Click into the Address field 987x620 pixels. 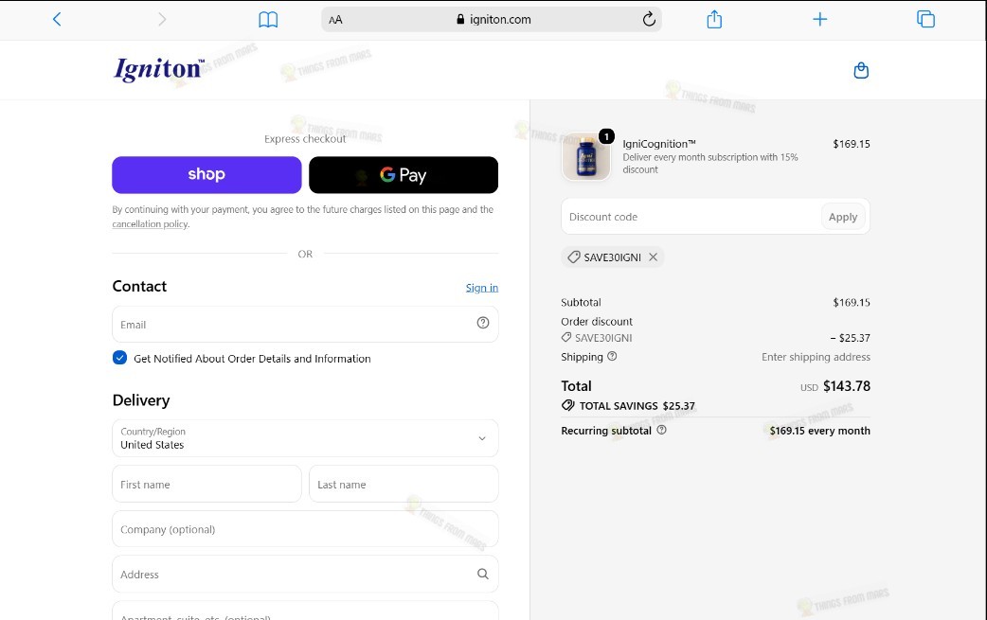[305, 575]
